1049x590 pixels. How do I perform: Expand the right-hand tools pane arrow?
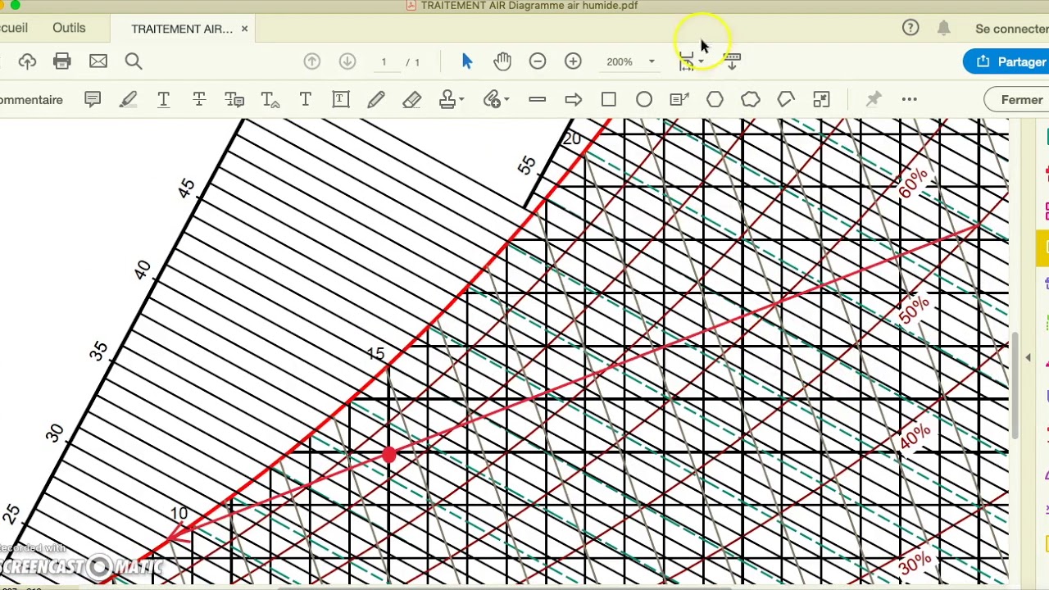(x=1029, y=357)
